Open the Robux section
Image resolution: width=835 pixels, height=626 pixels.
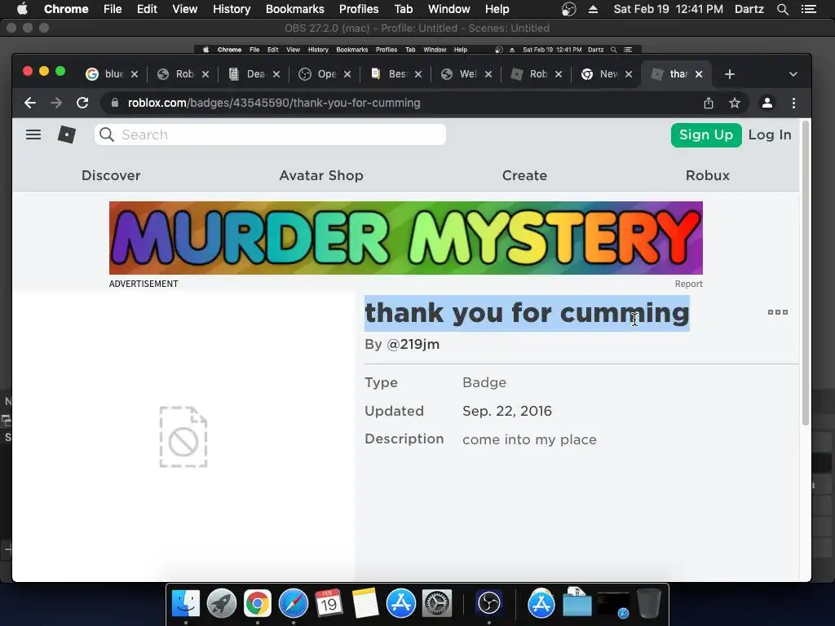tap(707, 175)
